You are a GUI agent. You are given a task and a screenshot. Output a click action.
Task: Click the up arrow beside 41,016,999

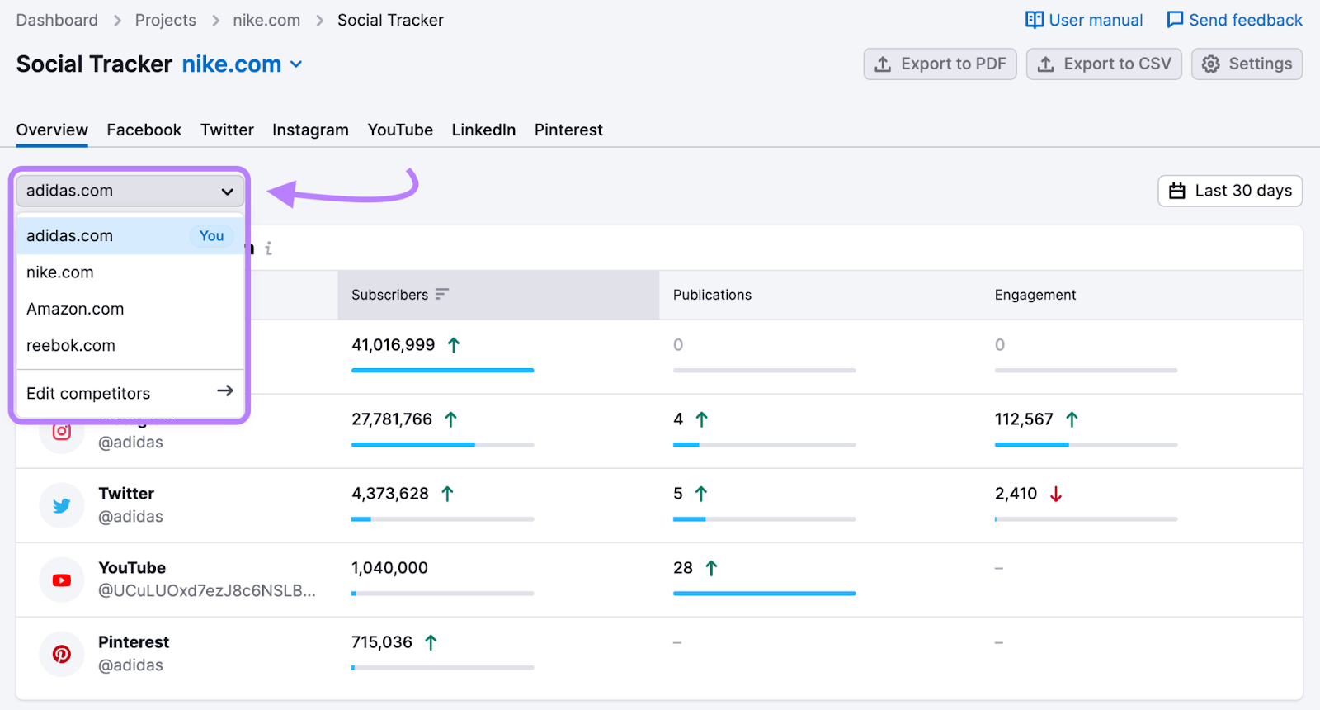coord(454,345)
